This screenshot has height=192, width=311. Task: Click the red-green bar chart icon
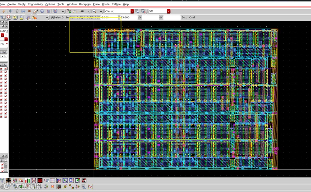27,181
